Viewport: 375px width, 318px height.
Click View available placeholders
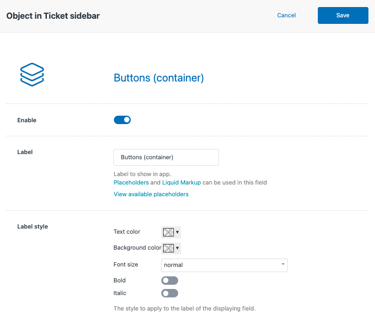151,194
